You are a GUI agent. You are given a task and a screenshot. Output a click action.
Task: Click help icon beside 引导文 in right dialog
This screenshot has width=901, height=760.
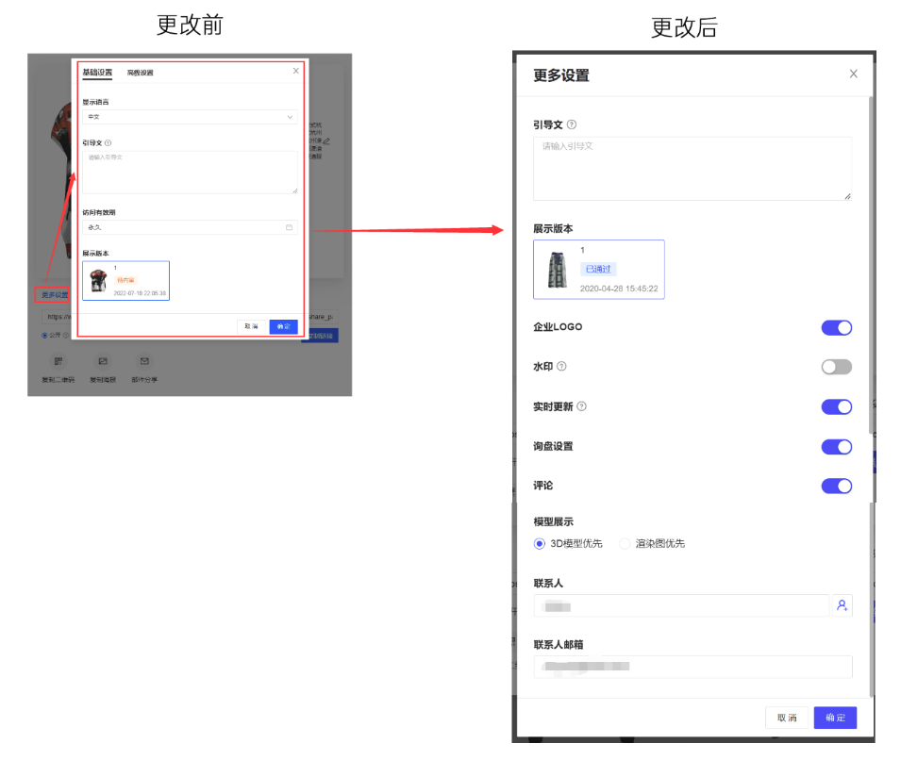[572, 124]
